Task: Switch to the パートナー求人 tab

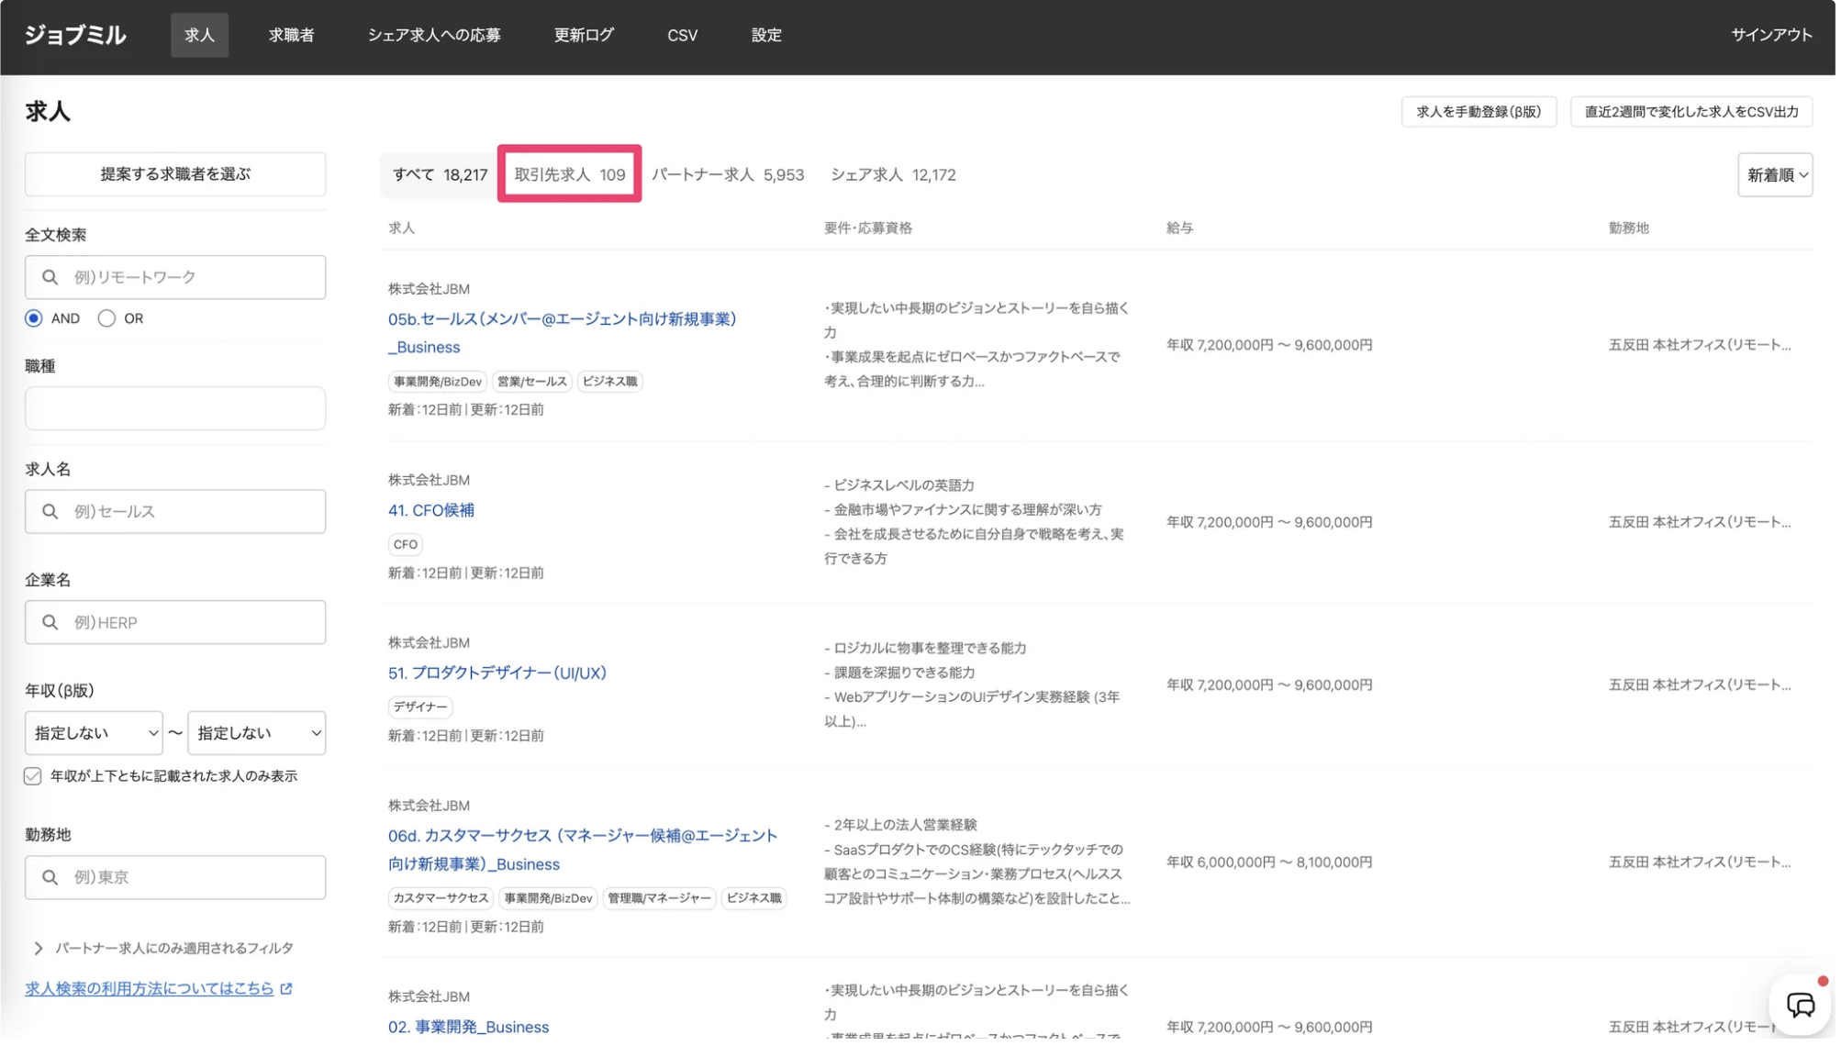Action: 729,175
